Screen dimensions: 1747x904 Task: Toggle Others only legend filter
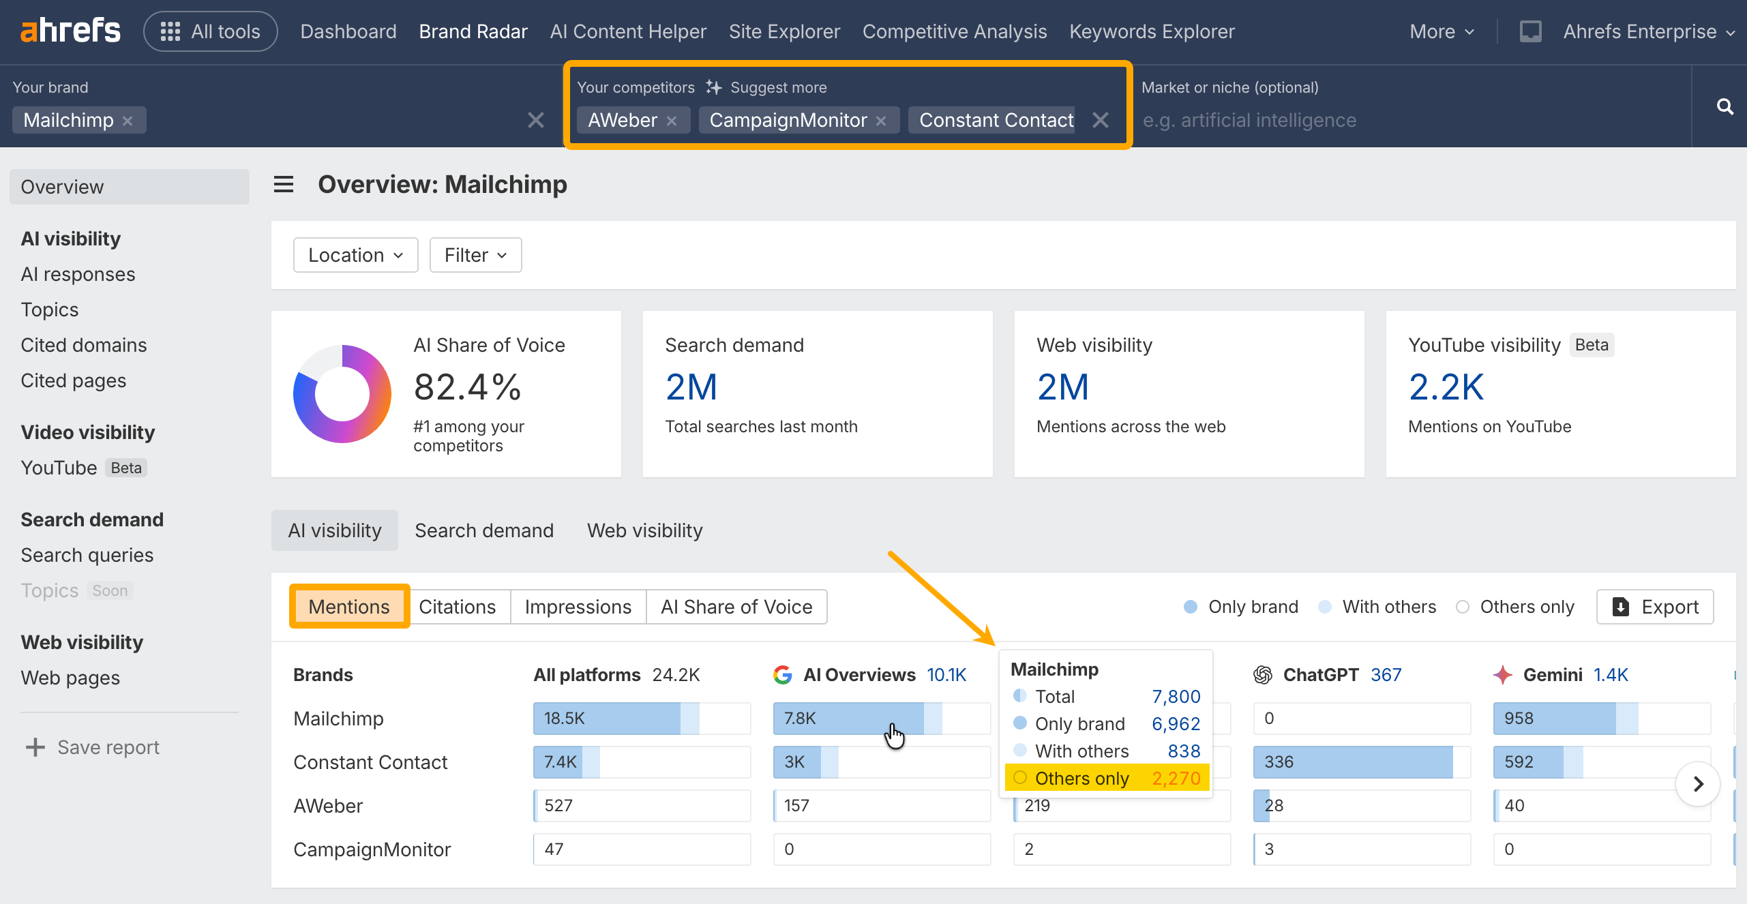coord(1515,607)
